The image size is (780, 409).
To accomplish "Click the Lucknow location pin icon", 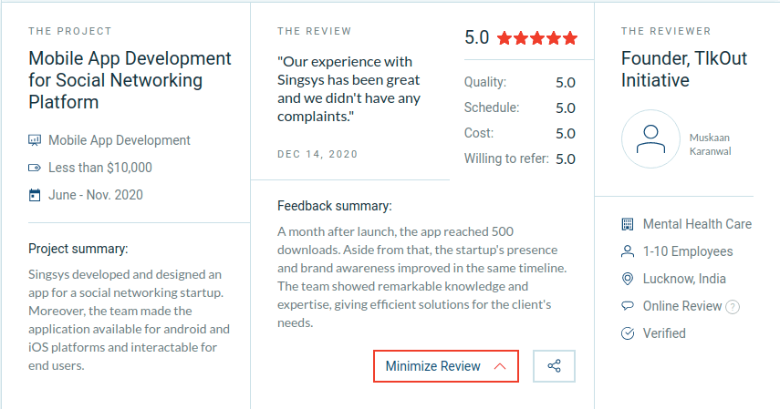I will [x=628, y=279].
